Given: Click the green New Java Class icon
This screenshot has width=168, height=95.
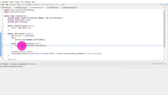Looking at the screenshot, I should point(14,4).
